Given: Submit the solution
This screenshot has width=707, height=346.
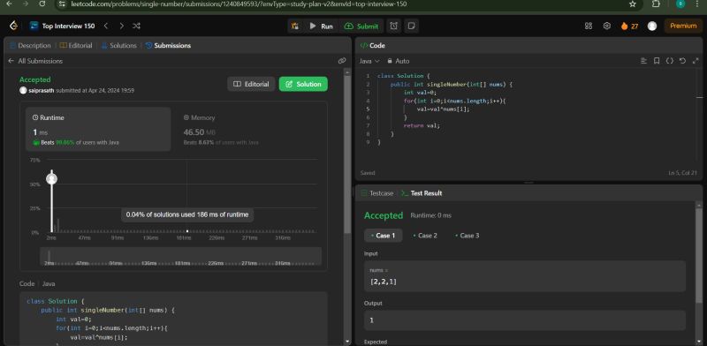Looking at the screenshot, I should 361,26.
